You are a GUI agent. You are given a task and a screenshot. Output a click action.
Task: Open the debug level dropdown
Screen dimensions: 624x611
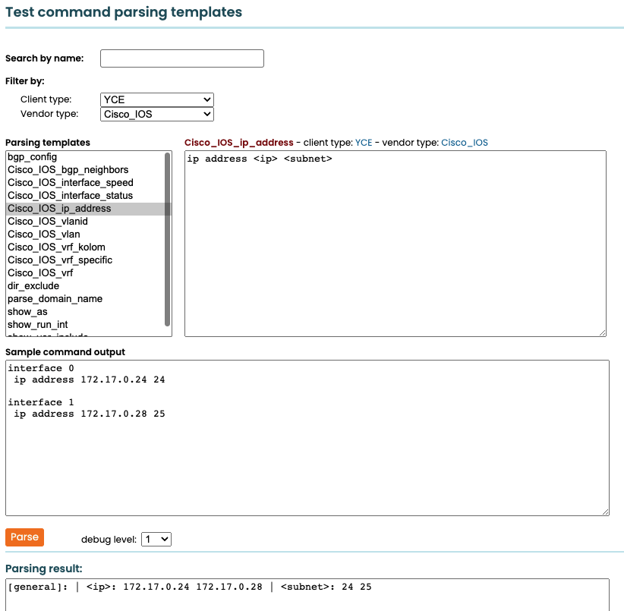157,539
